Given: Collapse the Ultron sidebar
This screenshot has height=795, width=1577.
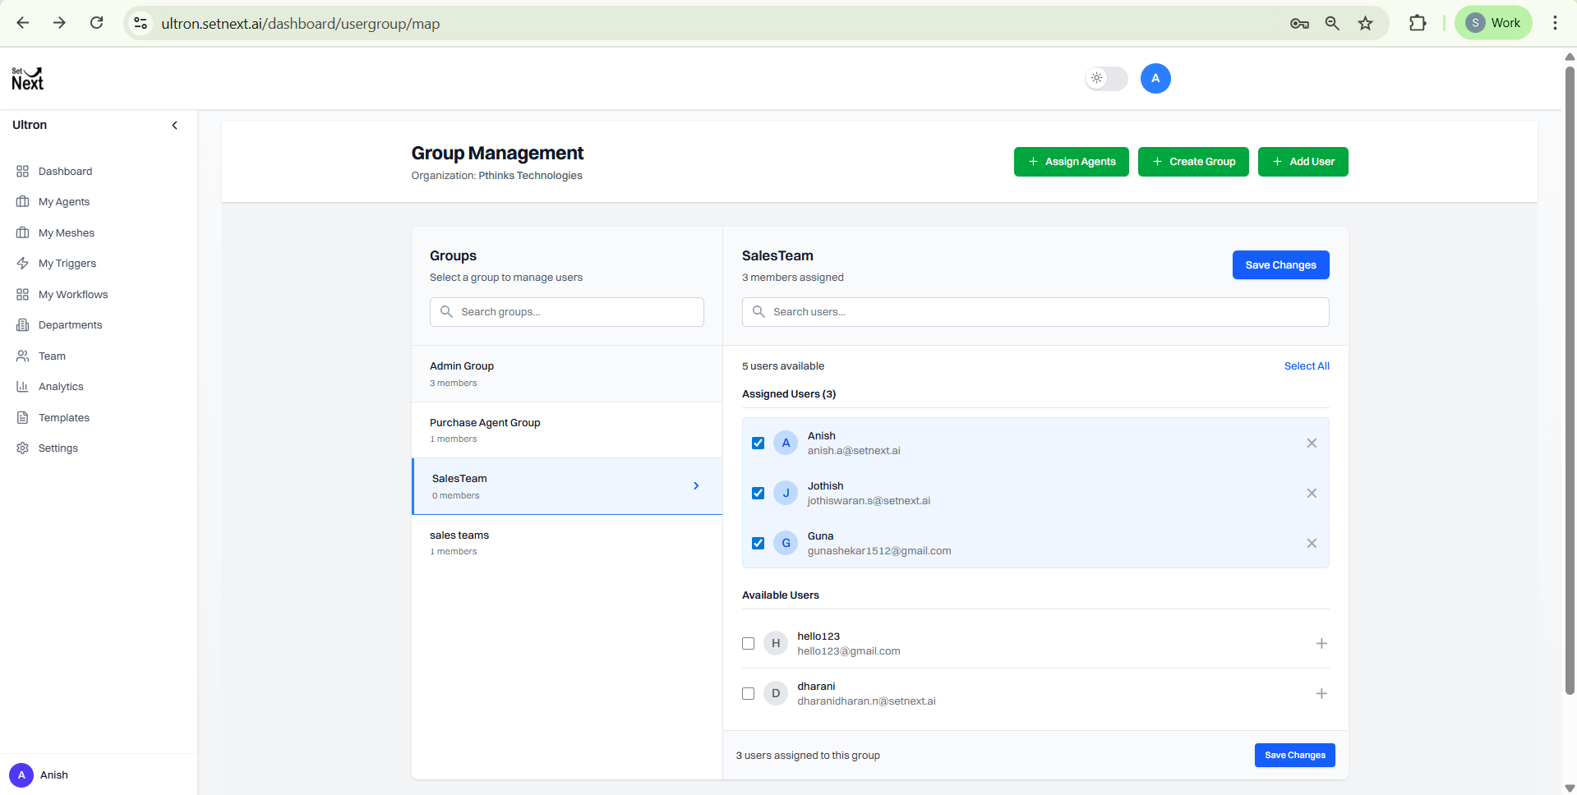Looking at the screenshot, I should [174, 126].
